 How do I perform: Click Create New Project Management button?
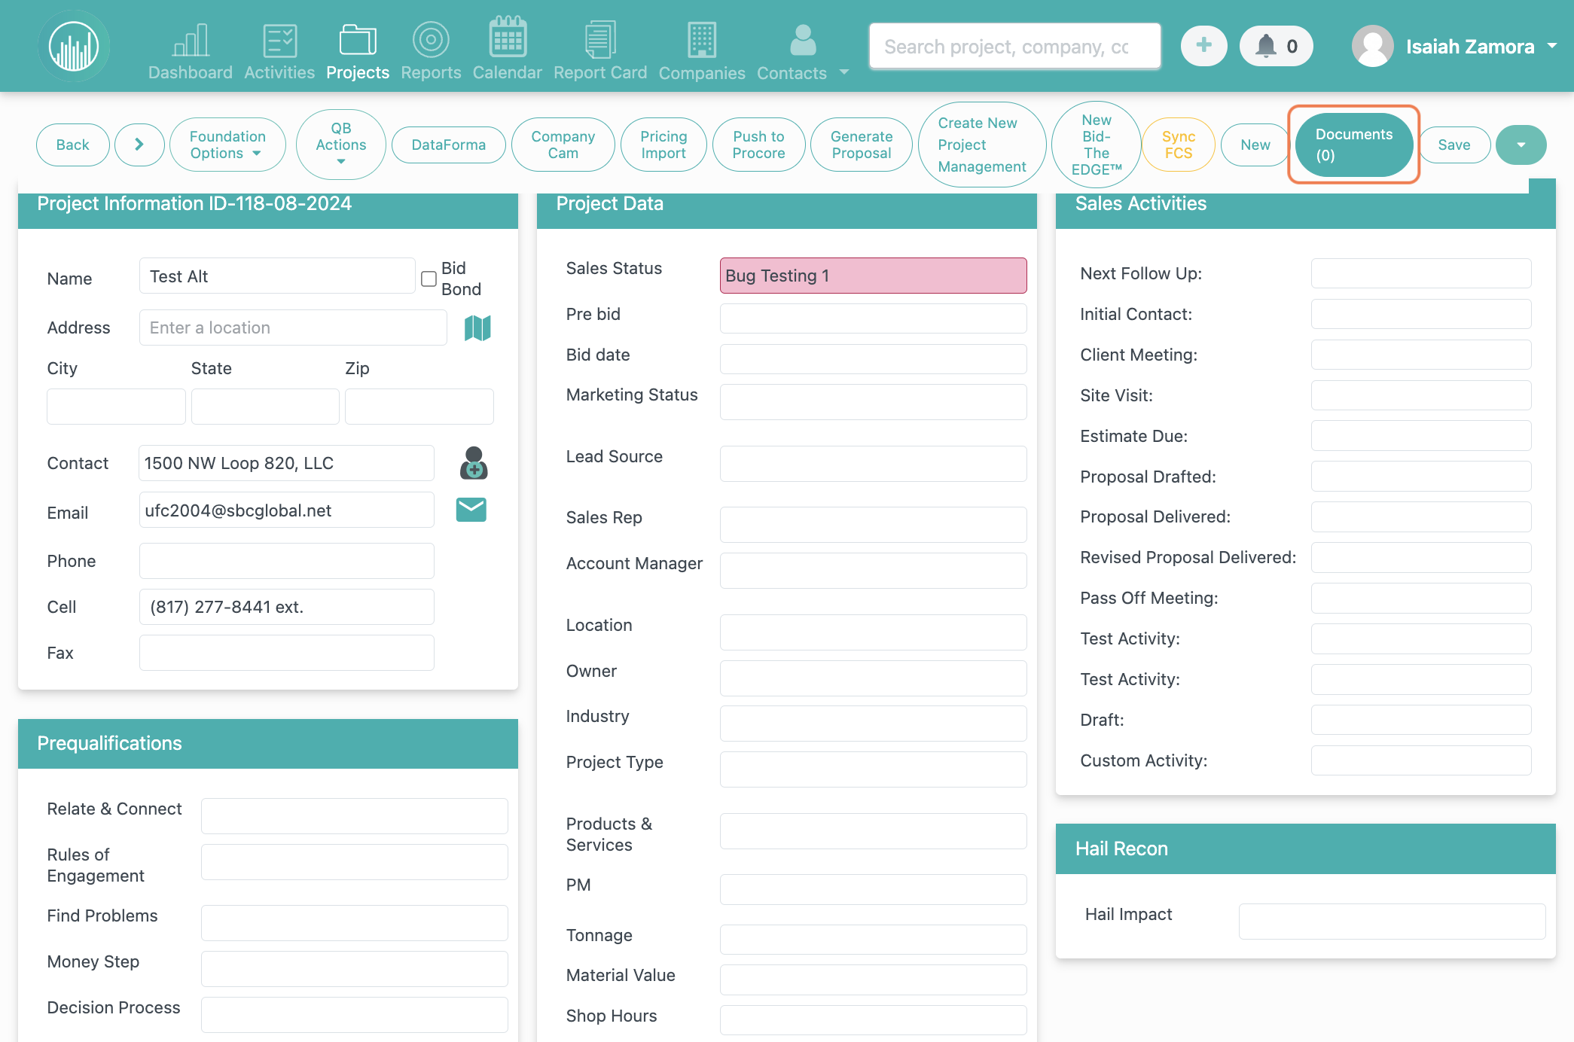coord(982,145)
